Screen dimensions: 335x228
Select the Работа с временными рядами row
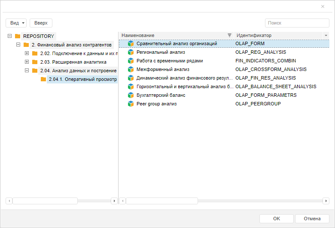pyautogui.click(x=170, y=61)
